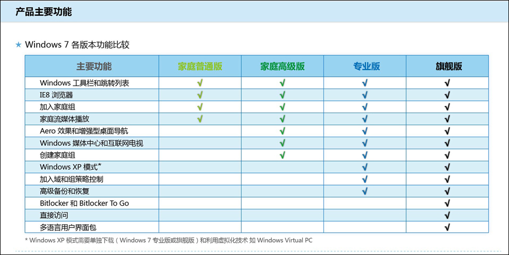509x255 pixels.
Task: Click the 加入域和组策略控制 row label
Action: pos(72,179)
